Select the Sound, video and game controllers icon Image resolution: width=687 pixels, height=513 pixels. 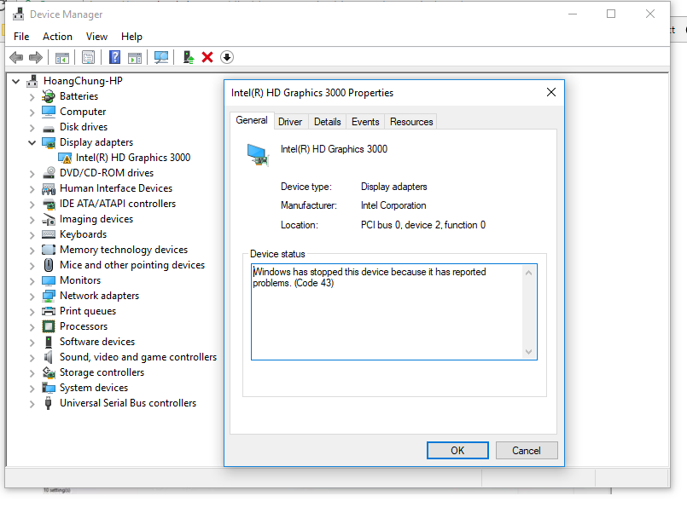49,357
